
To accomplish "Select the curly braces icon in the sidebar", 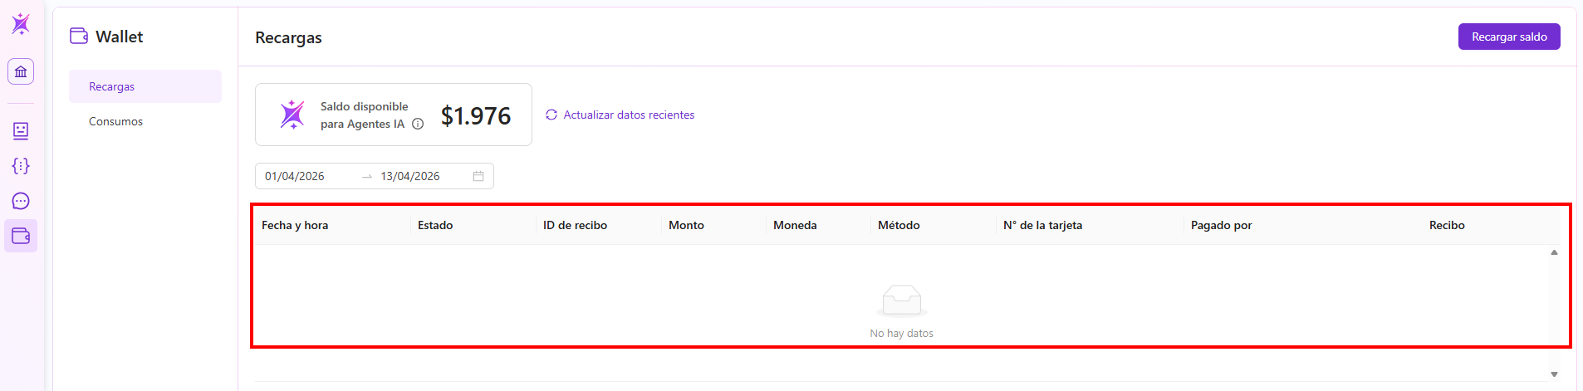I will tap(21, 166).
